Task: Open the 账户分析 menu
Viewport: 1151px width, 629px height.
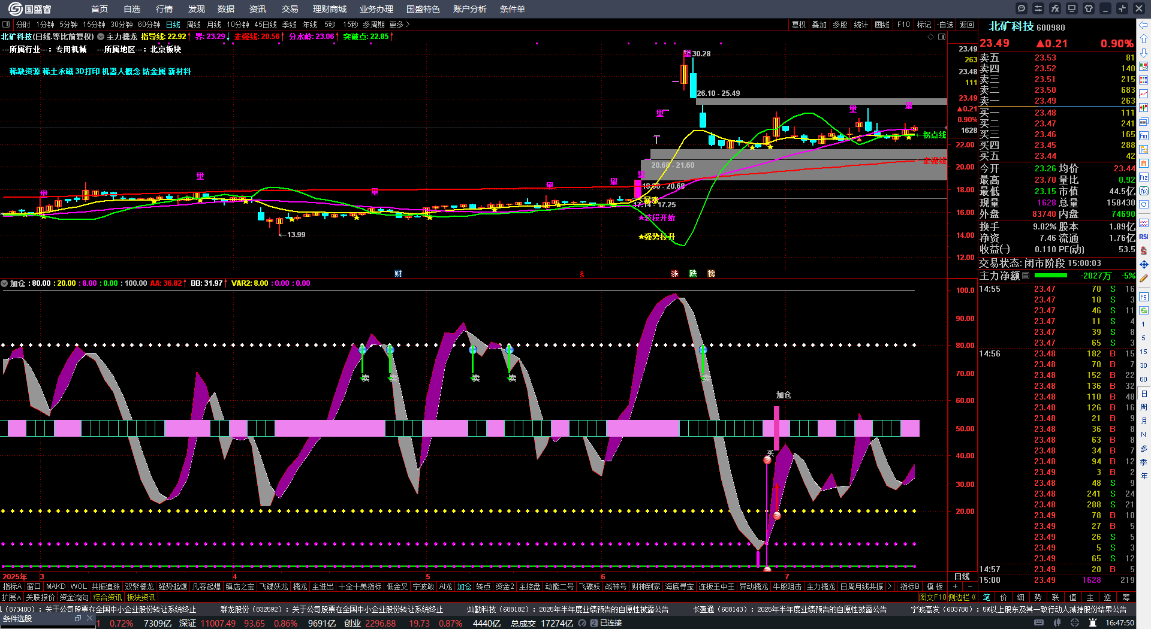Action: point(470,9)
